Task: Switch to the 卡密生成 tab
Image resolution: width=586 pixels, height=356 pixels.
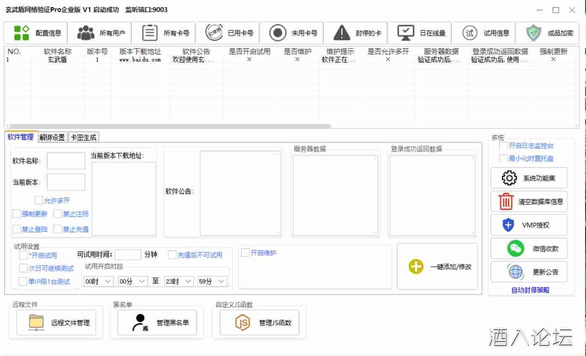Action: pyautogui.click(x=84, y=137)
